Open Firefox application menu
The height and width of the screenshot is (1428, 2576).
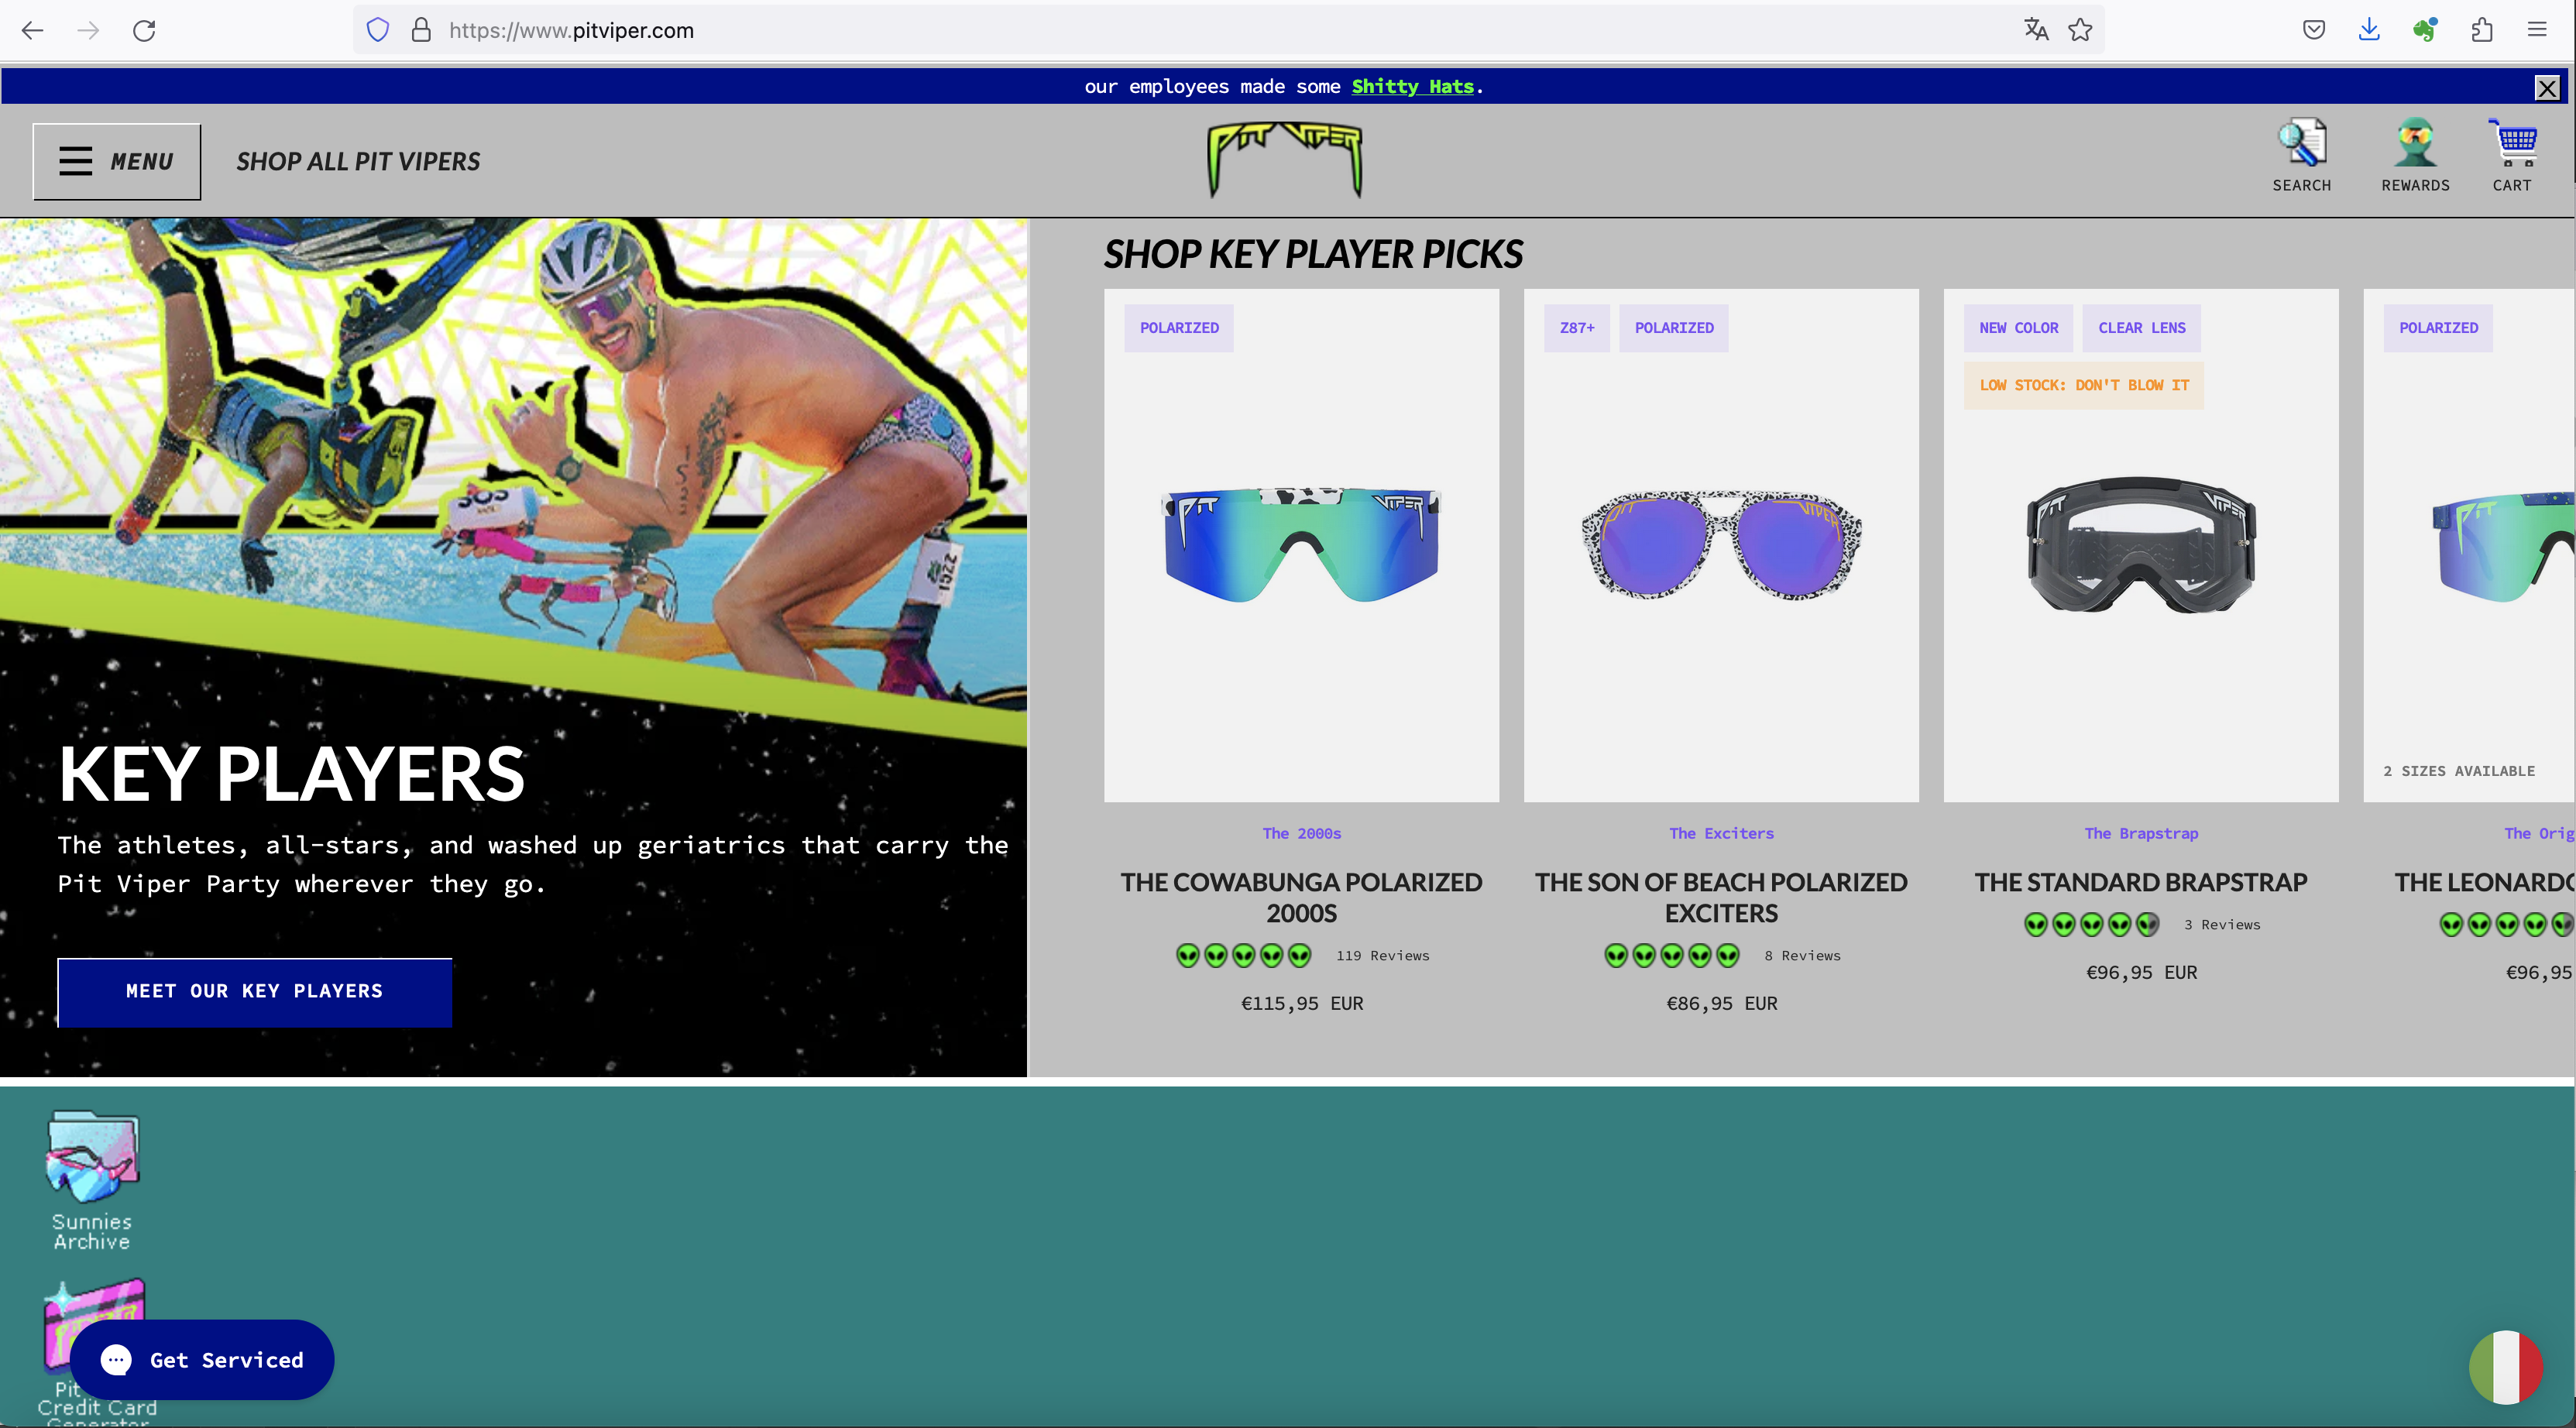pos(2537,30)
